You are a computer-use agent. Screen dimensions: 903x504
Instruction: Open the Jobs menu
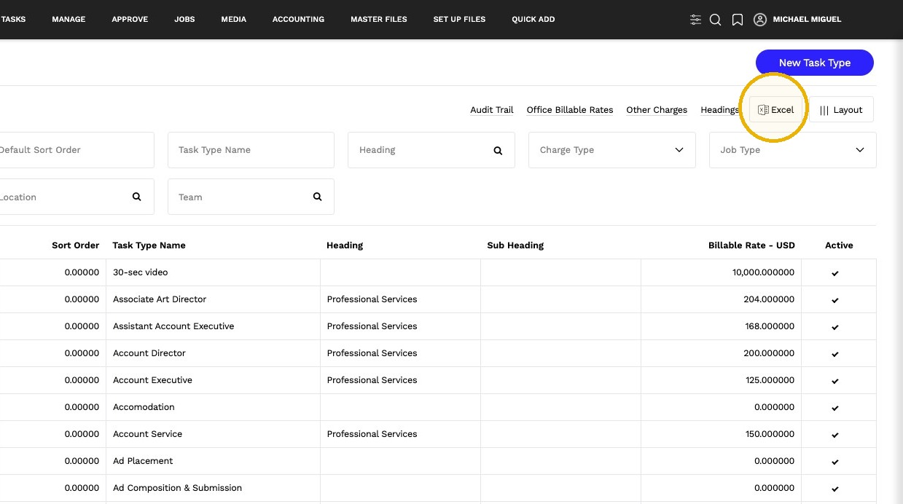tap(184, 20)
